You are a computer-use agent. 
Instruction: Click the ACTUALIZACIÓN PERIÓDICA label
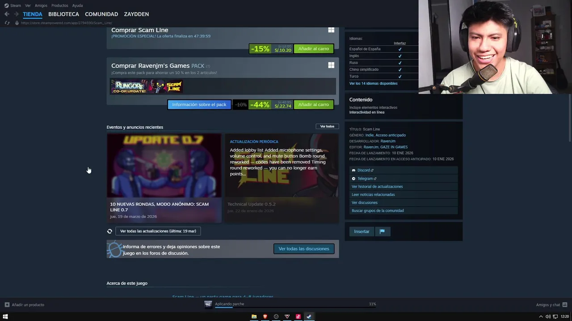(254, 141)
